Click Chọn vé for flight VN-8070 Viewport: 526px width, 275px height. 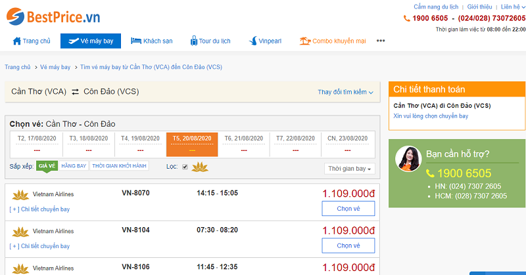(x=348, y=208)
